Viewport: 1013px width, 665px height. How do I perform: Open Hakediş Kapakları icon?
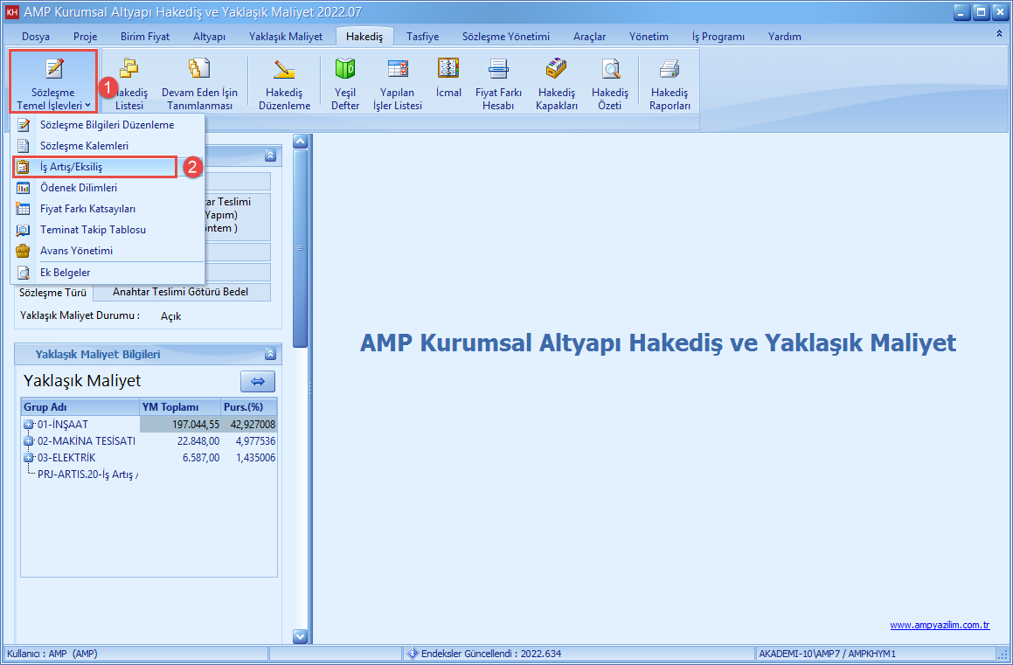tap(556, 84)
